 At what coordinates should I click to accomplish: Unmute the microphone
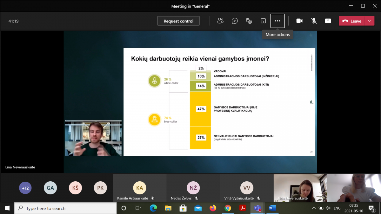tap(313, 21)
